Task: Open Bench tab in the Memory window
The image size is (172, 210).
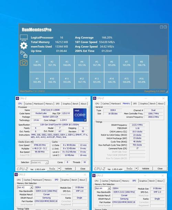Action: [x=153, y=103]
